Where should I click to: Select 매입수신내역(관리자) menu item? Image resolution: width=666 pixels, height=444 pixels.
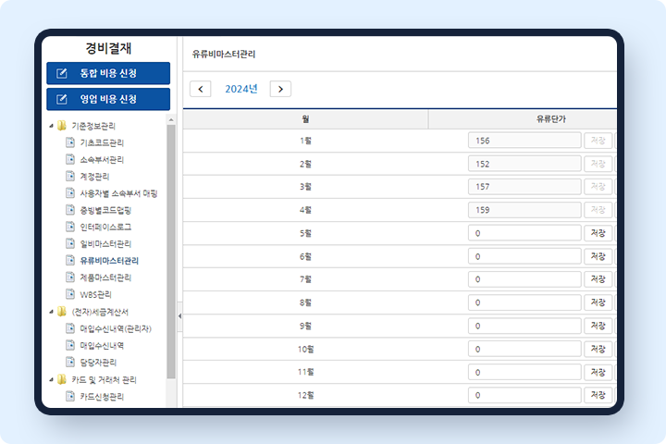116,328
